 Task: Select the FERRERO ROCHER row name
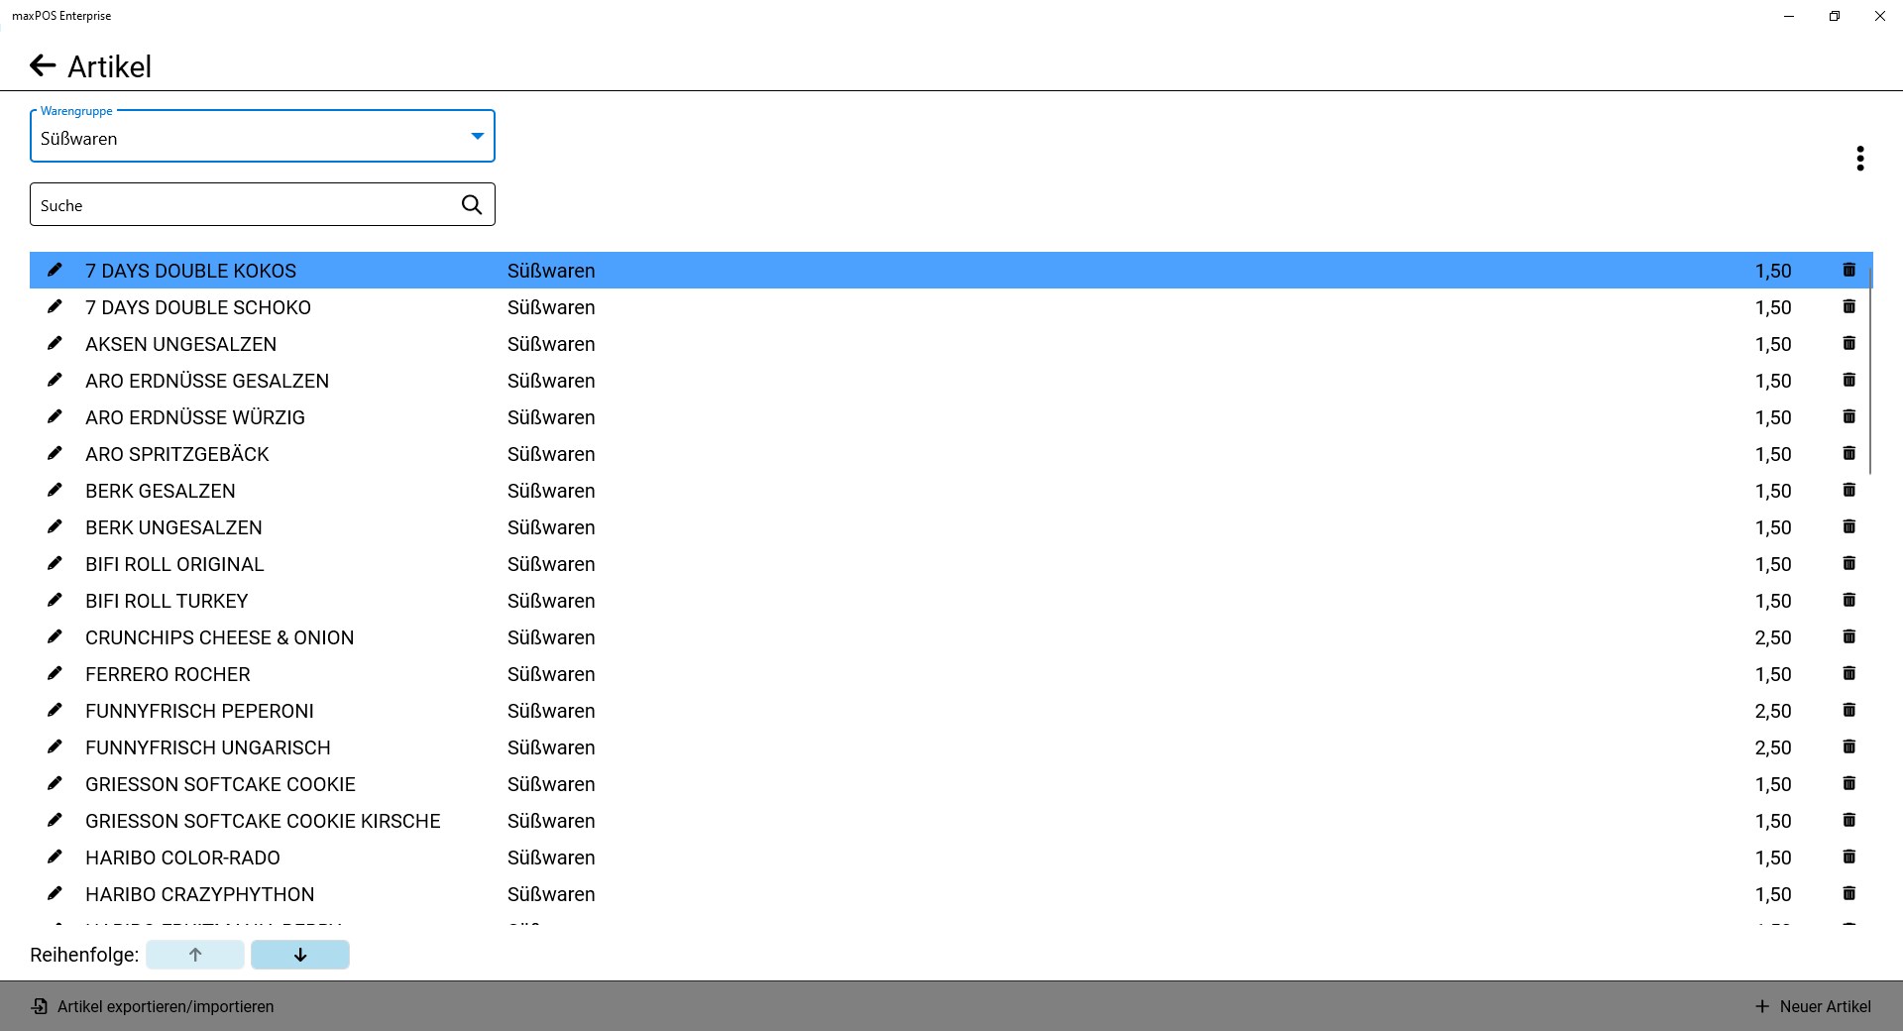coord(168,674)
